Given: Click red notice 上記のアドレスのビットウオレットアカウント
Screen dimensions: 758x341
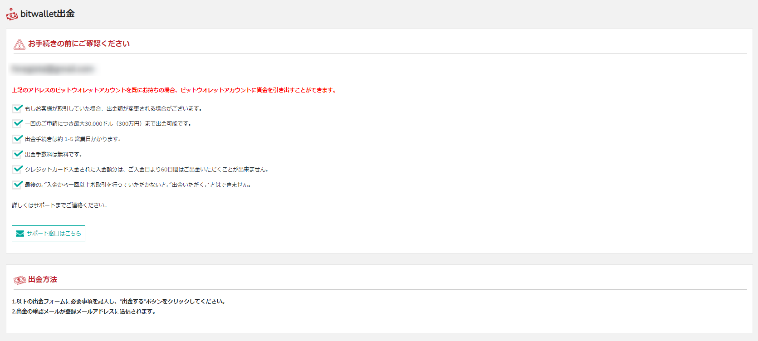Looking at the screenshot, I should (175, 90).
